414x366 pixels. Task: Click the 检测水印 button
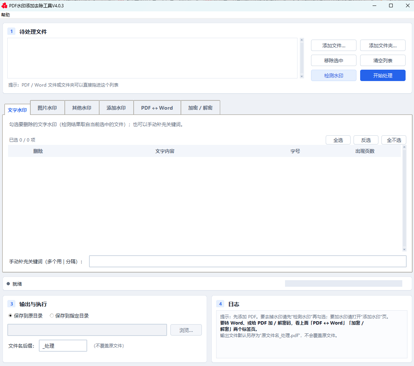[x=333, y=76]
